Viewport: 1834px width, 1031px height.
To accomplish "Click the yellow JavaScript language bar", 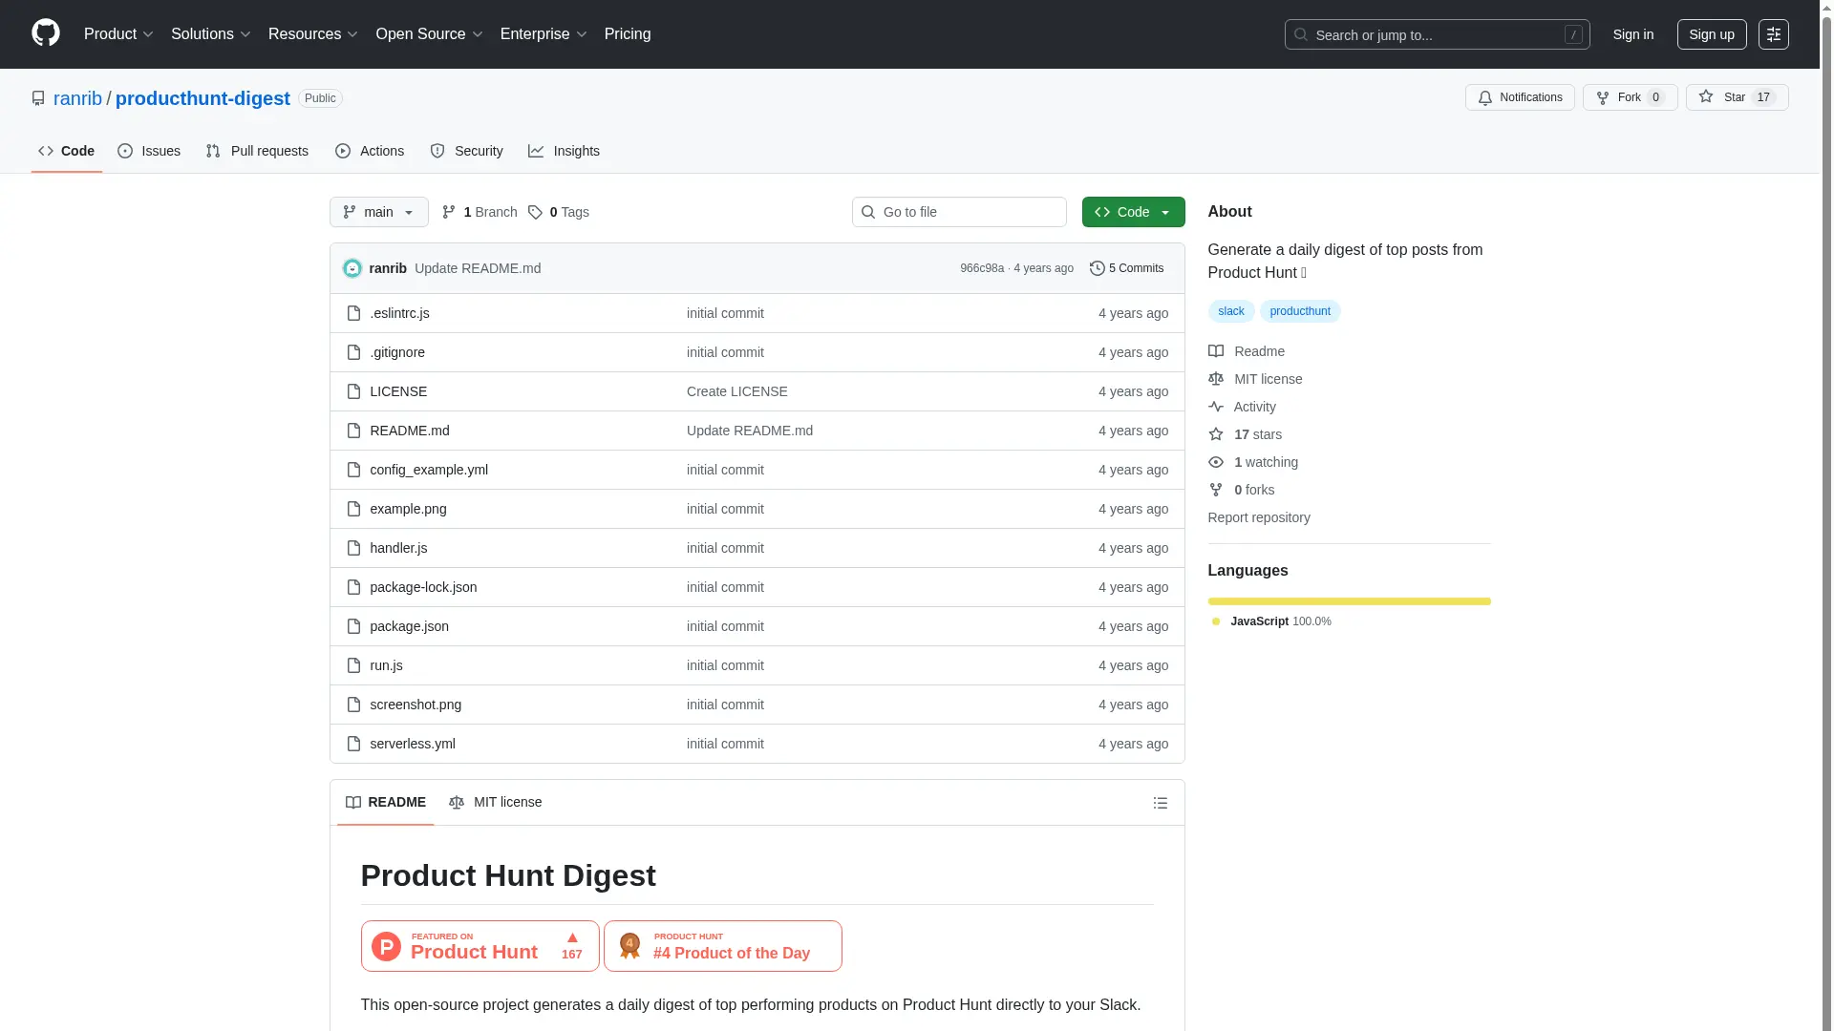I will click(1348, 601).
